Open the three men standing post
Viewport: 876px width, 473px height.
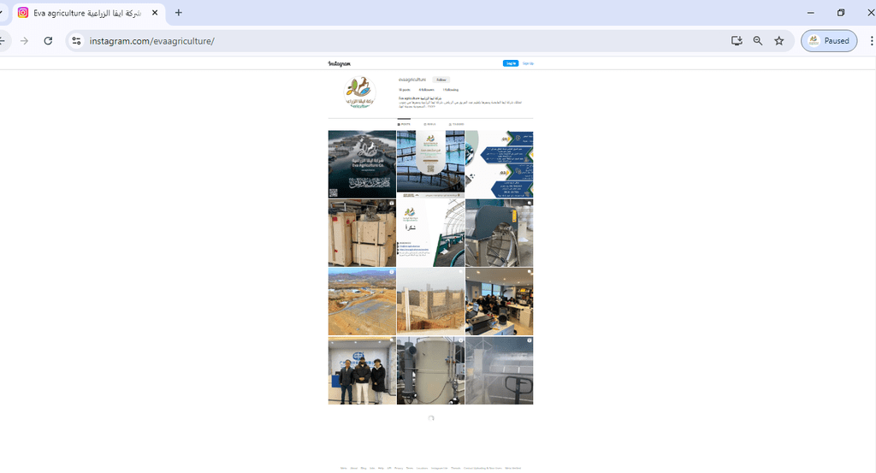click(x=362, y=370)
